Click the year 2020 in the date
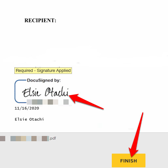 [34, 108]
